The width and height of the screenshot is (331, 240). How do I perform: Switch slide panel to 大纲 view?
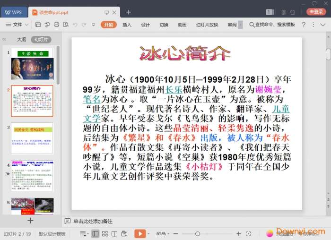click(x=22, y=39)
